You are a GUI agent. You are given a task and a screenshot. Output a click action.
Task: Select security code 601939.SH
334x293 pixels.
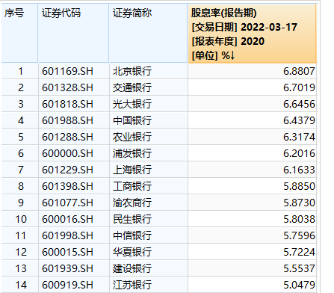point(67,268)
